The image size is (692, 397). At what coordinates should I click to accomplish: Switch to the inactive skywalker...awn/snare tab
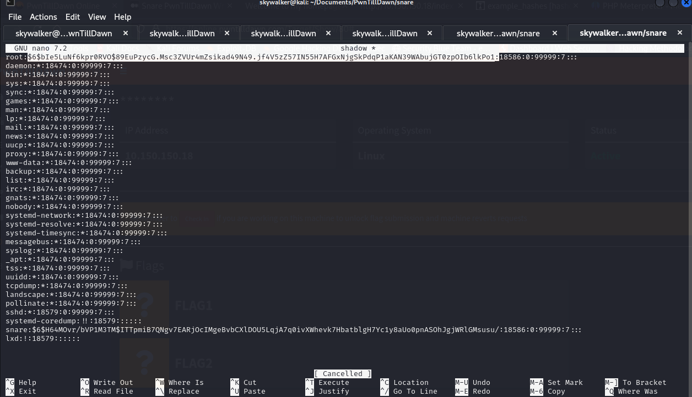[x=498, y=33]
